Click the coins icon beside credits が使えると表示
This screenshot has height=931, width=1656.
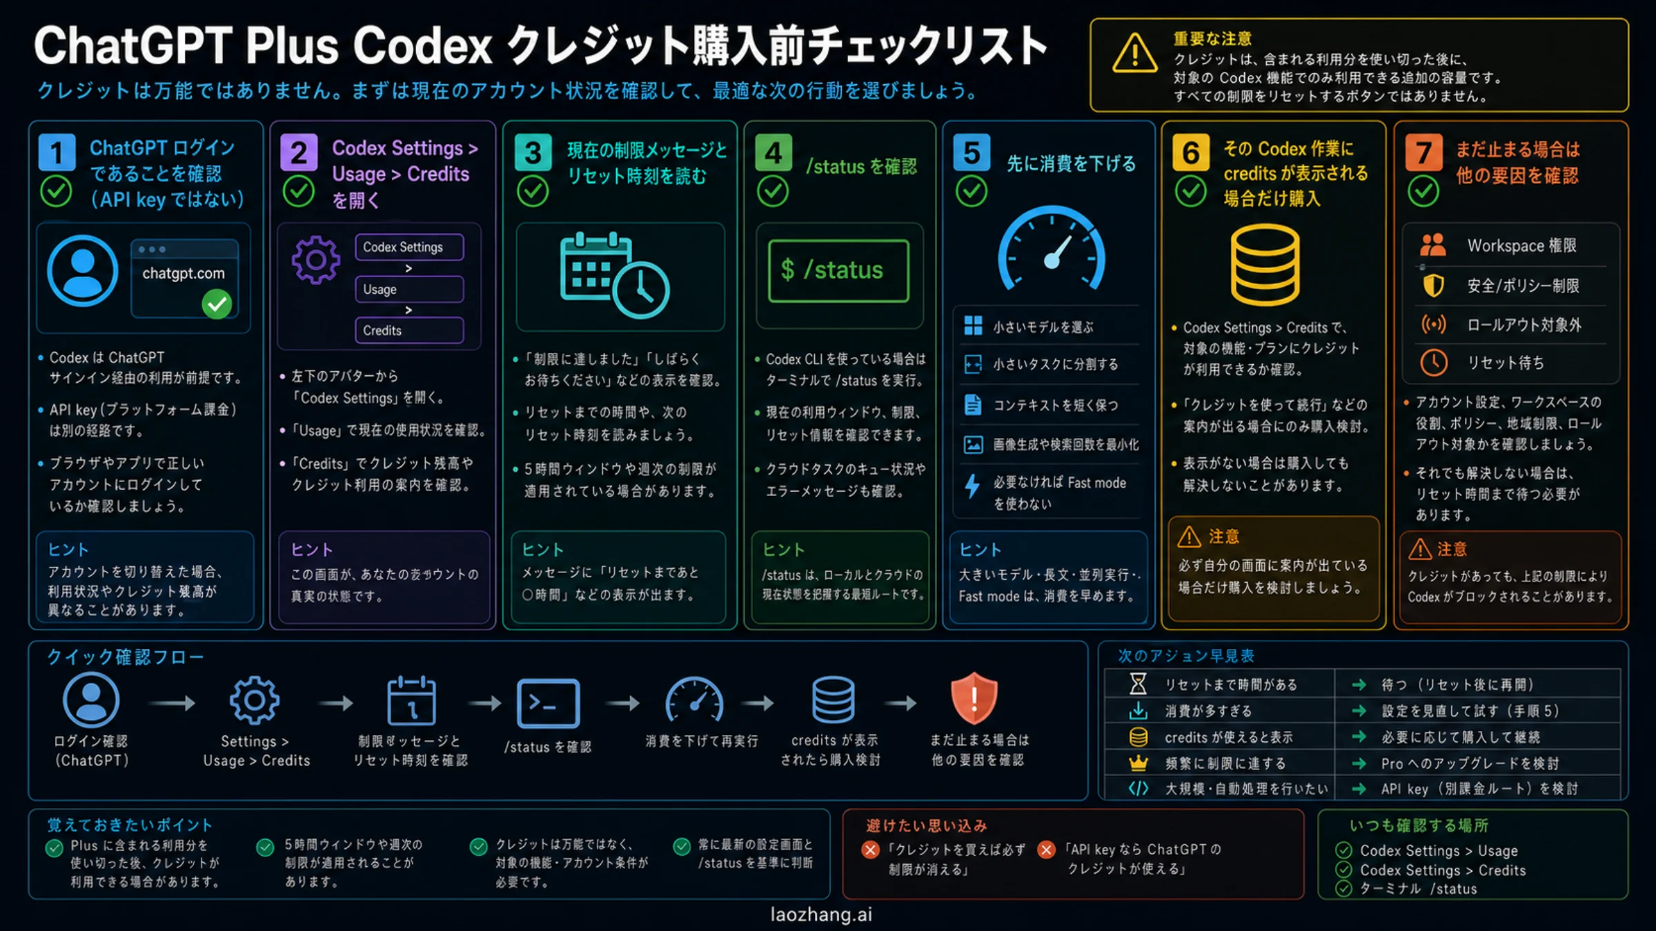click(1138, 737)
